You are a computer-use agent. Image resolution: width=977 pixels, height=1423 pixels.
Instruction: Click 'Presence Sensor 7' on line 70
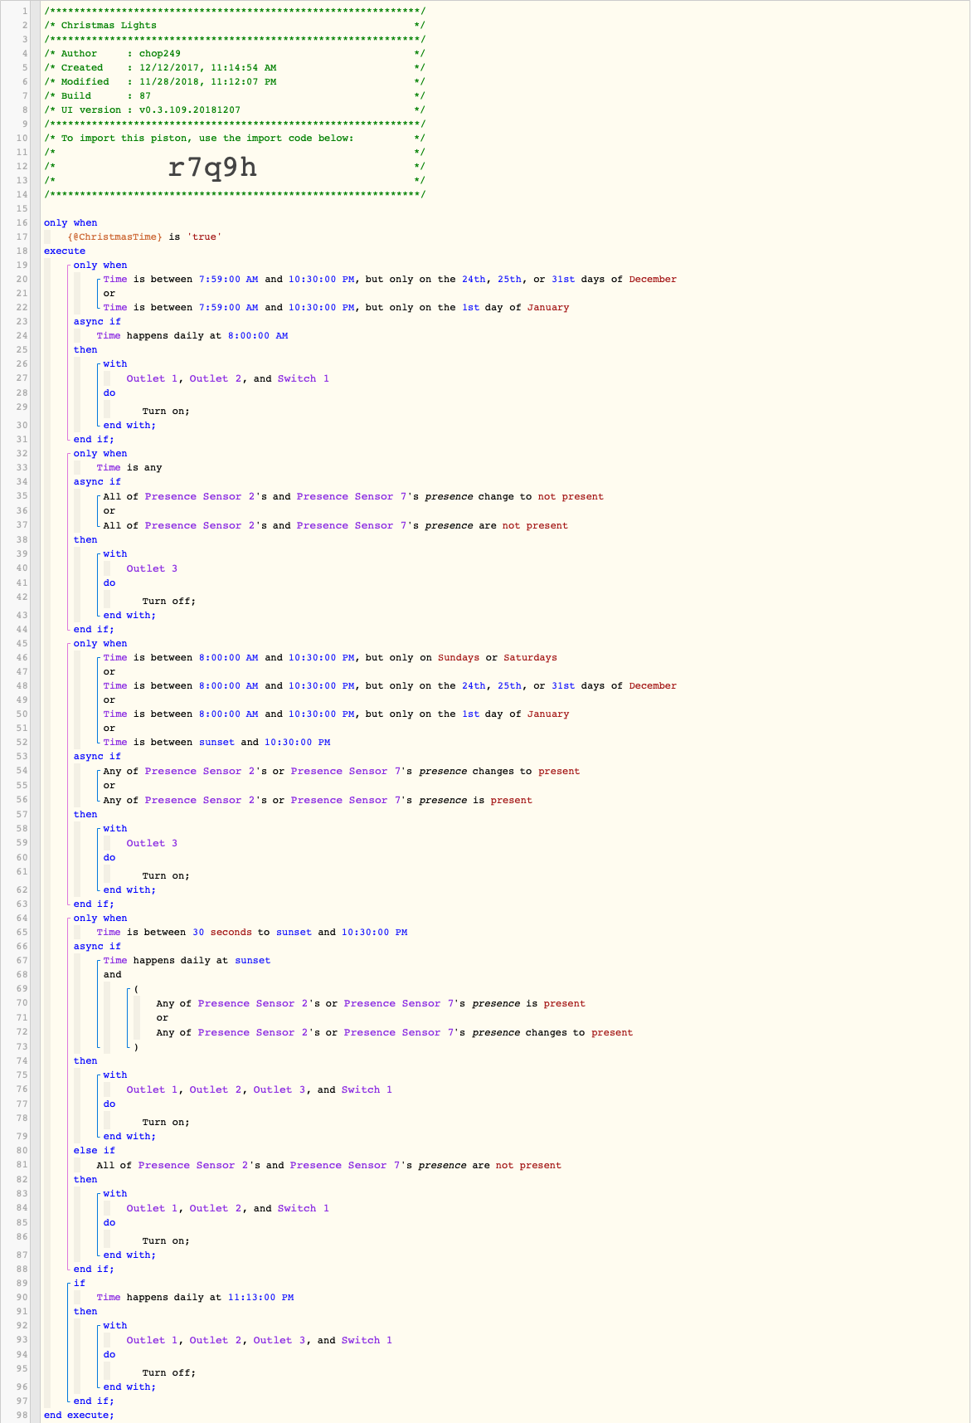[x=399, y=1003]
